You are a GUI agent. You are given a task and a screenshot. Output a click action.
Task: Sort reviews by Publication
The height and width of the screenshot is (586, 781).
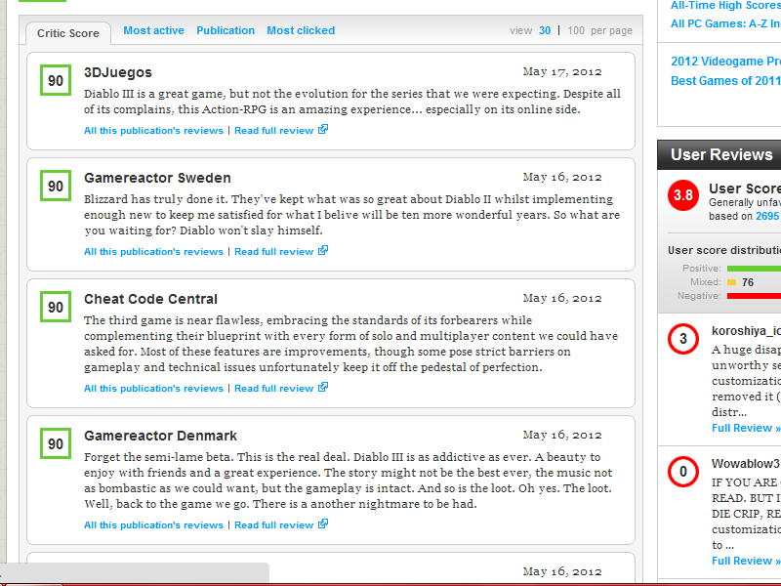coord(226,30)
